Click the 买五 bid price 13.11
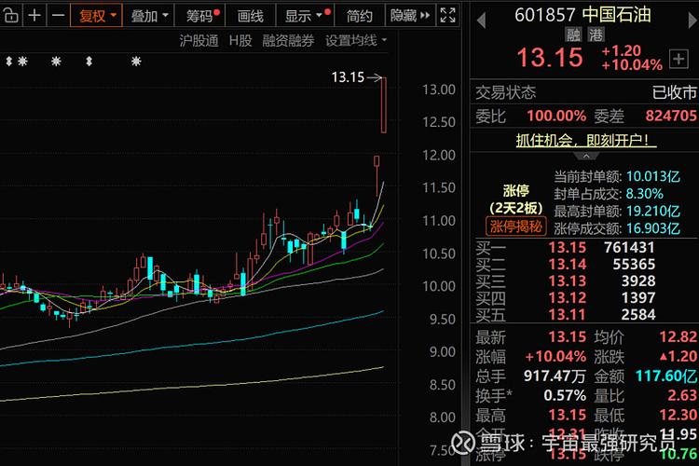 coord(567,314)
